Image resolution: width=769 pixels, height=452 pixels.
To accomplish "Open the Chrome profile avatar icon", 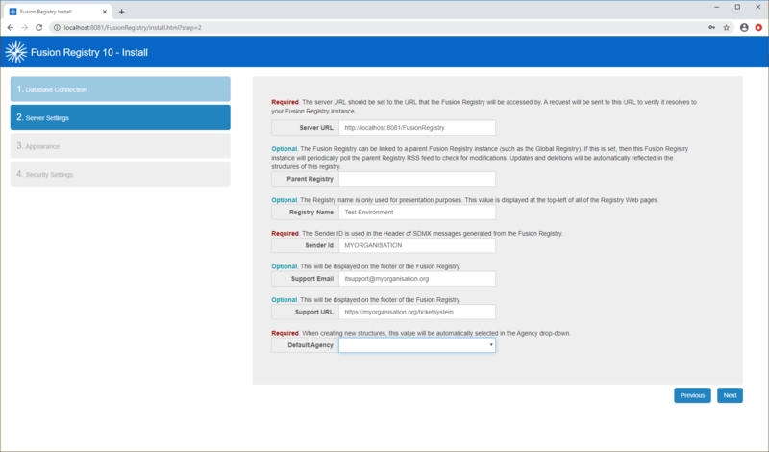I will 744,28.
